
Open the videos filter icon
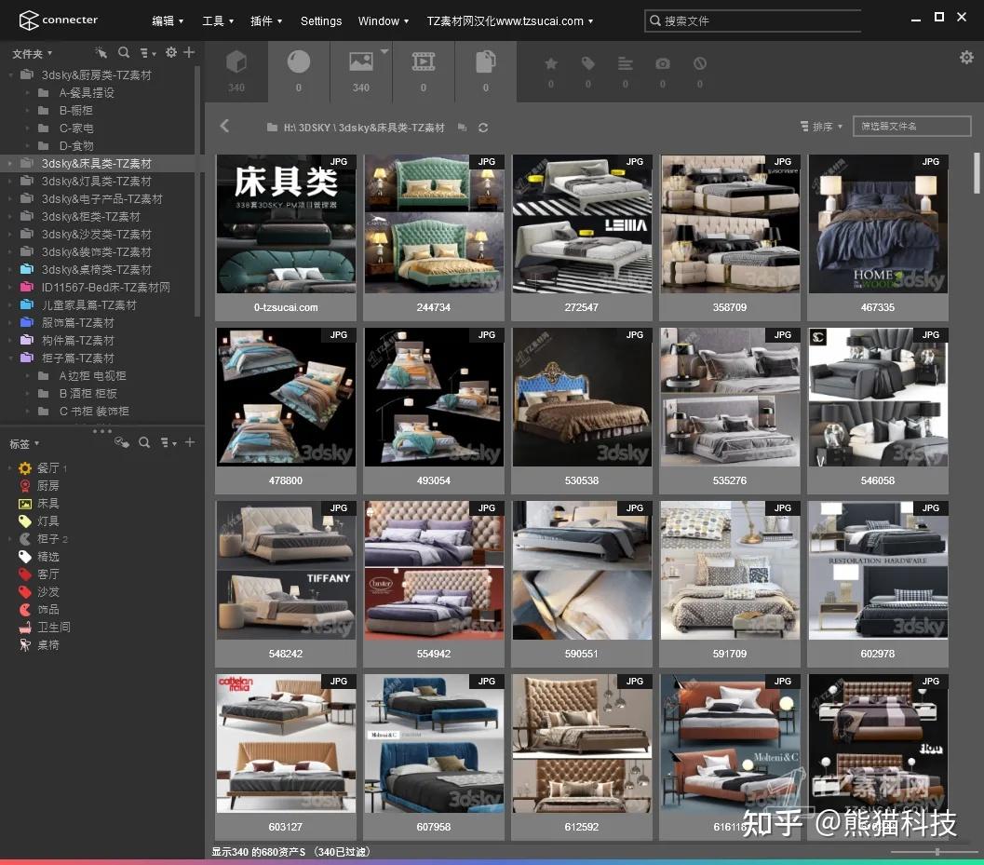pos(423,65)
